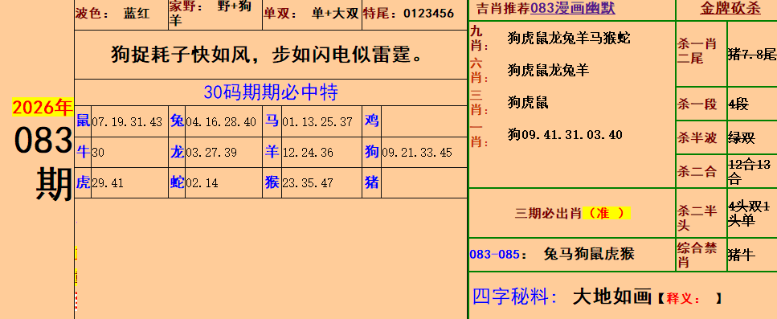The height and width of the screenshot is (319, 777).
Task: Select the numbers 02.14
Action: pos(202,184)
